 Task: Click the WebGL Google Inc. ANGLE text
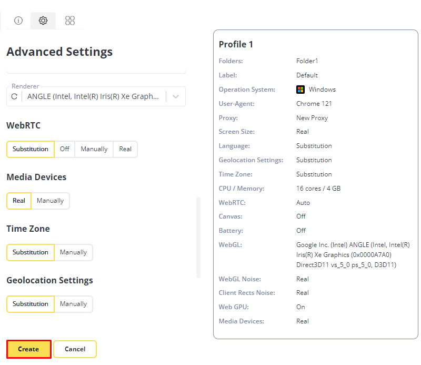[x=353, y=255]
